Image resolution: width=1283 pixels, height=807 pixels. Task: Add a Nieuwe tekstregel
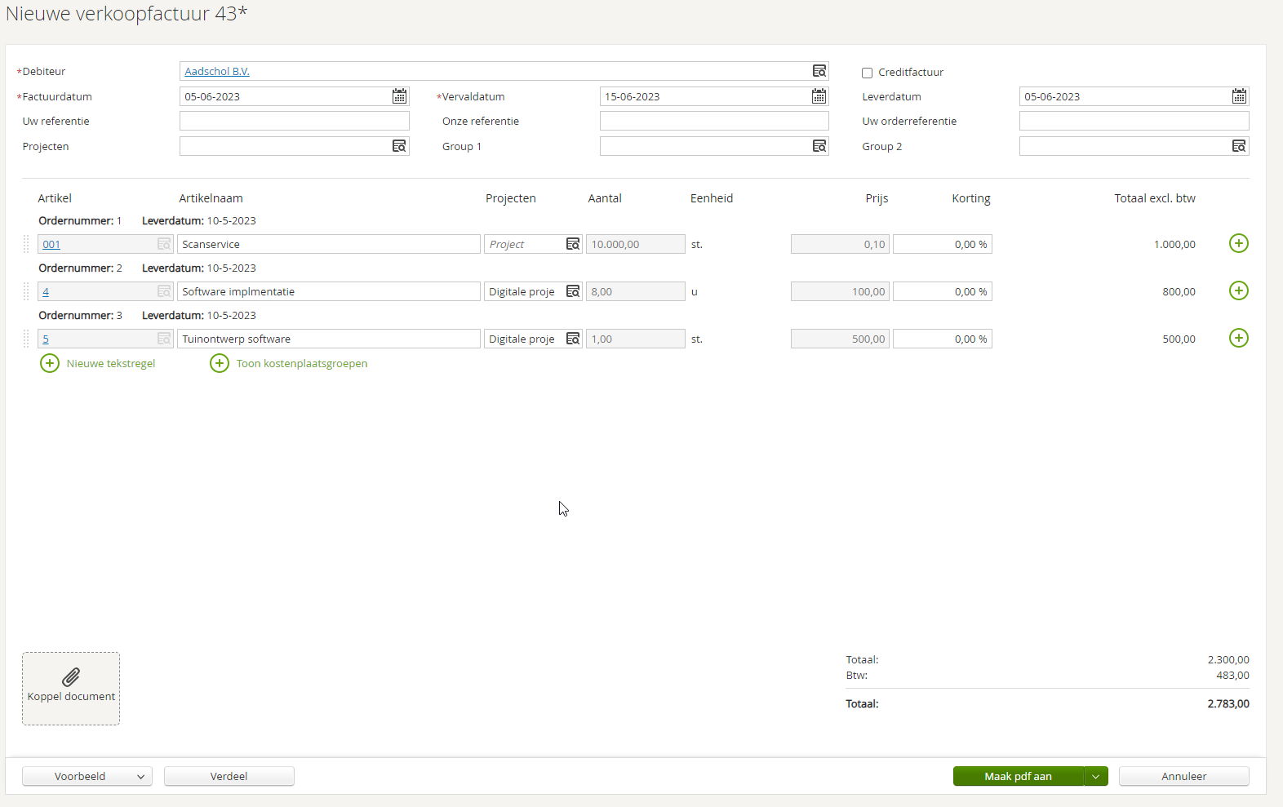pos(98,363)
